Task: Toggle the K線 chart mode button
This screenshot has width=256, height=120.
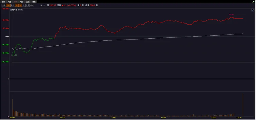Action: point(4,5)
